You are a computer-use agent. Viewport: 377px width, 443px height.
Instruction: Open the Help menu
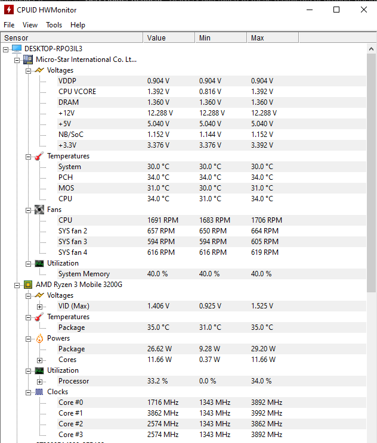point(78,25)
